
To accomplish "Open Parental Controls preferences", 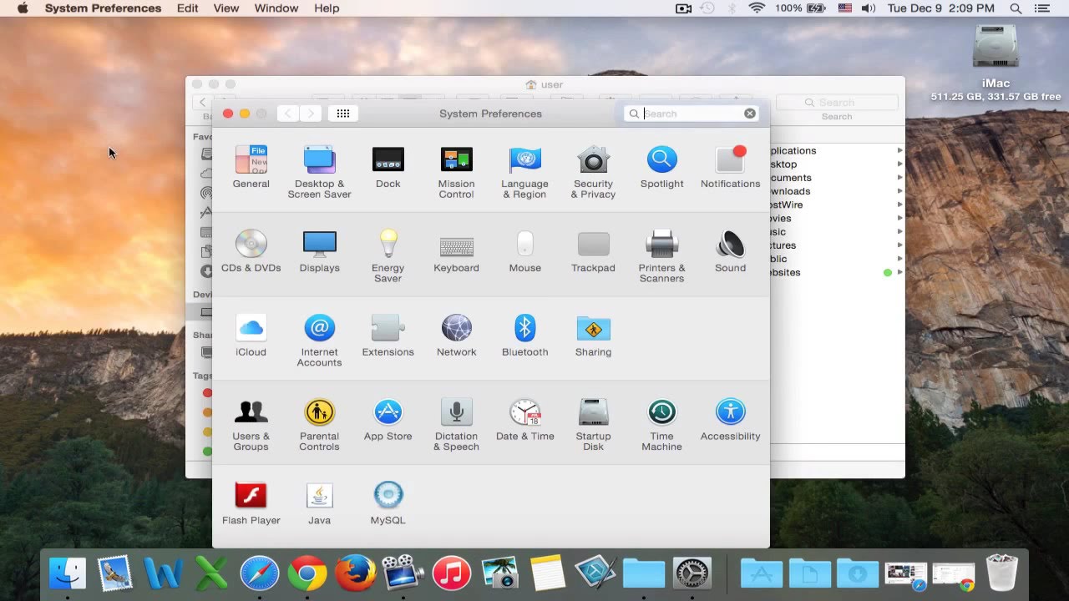I will pyautogui.click(x=319, y=425).
